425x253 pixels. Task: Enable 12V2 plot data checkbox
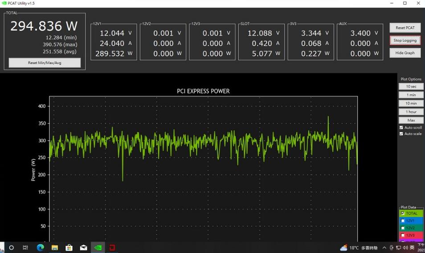[x=403, y=228]
